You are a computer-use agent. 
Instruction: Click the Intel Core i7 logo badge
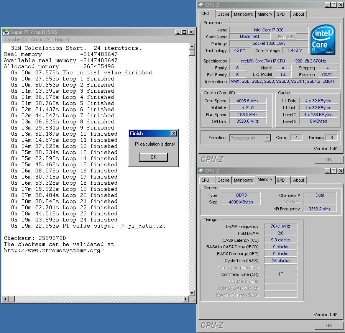323,39
